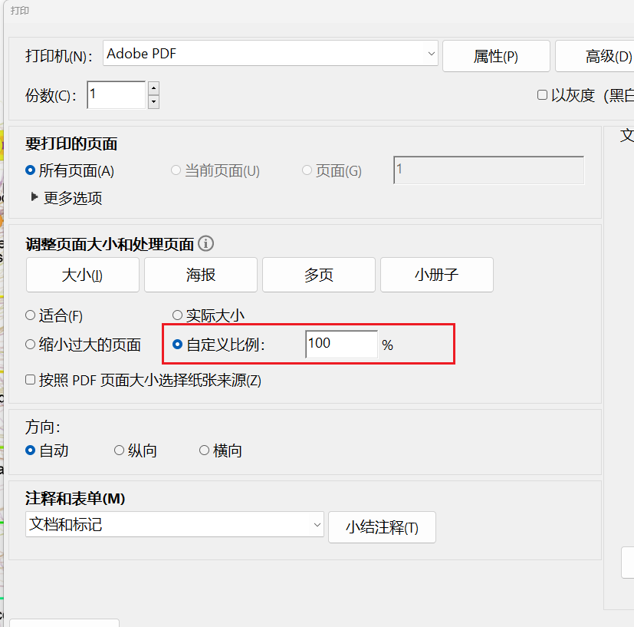This screenshot has width=634, height=627.
Task: Click the 自定义比例 percentage input field
Action: point(340,345)
